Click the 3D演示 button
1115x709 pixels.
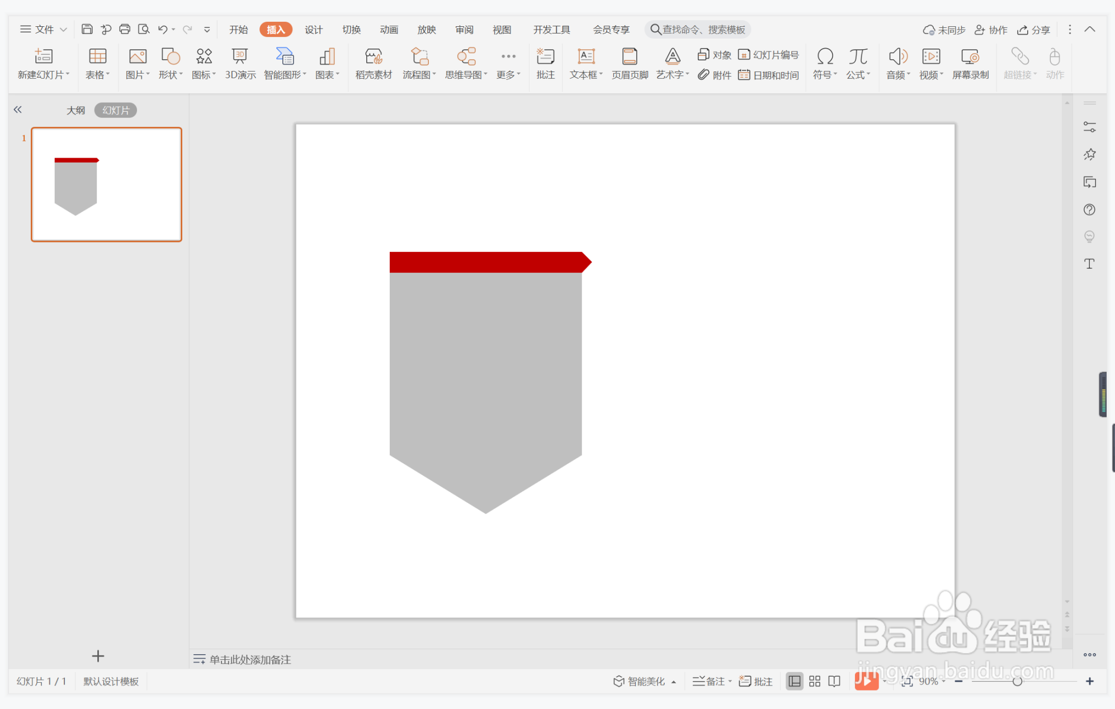coord(240,64)
